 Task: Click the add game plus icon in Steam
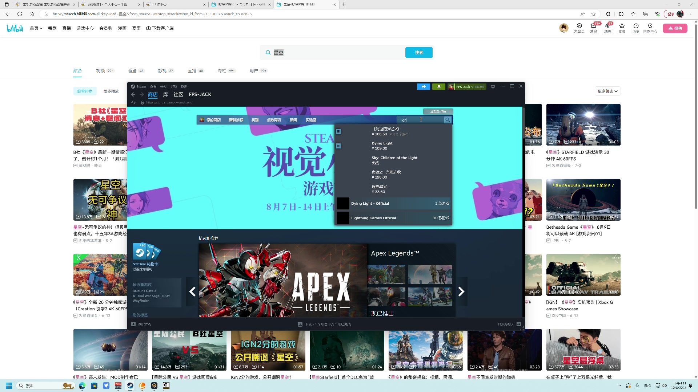click(x=133, y=324)
